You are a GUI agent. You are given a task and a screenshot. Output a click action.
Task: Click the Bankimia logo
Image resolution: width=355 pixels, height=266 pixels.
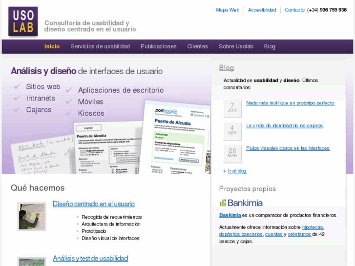pyautogui.click(x=241, y=203)
